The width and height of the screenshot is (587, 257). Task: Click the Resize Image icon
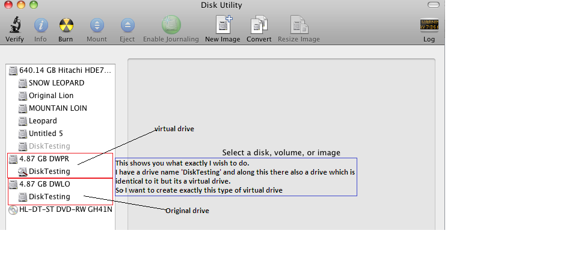click(299, 25)
